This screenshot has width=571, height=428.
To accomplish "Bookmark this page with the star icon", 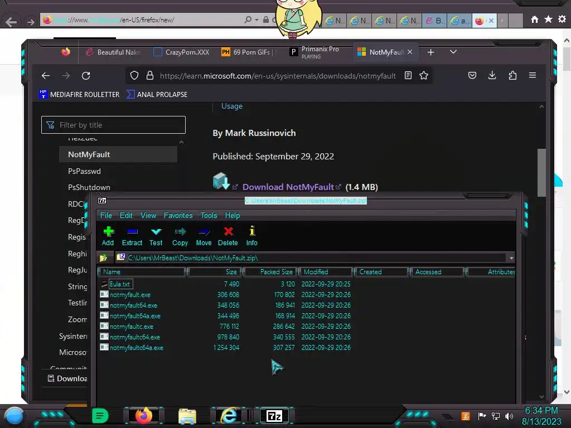I will click(424, 75).
